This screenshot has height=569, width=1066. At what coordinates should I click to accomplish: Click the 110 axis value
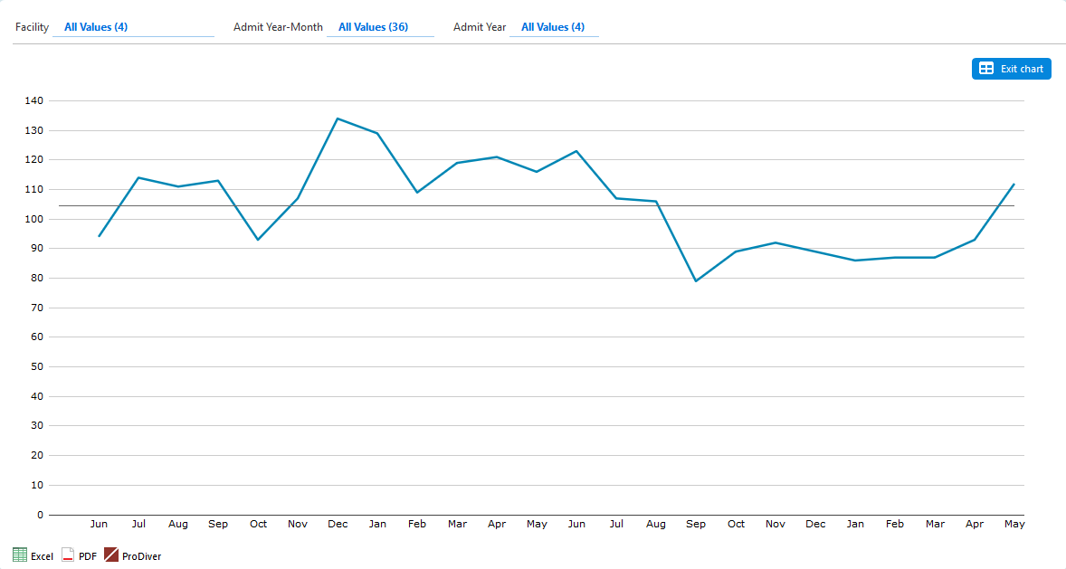[34, 189]
